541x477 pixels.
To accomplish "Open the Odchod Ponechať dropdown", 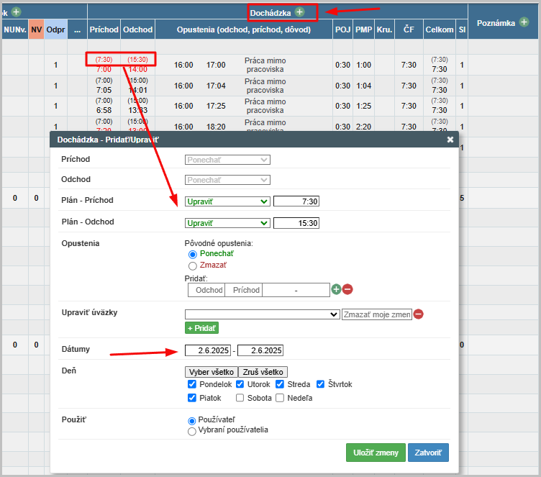I will 227,180.
